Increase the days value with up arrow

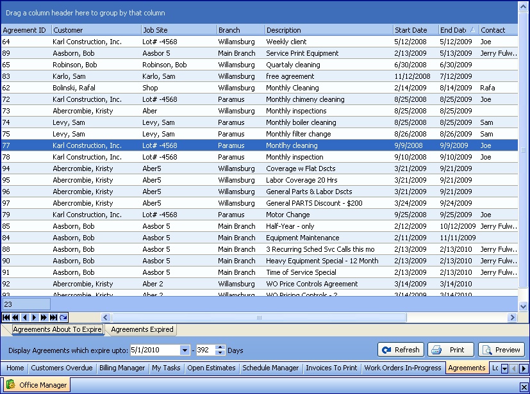220,347
